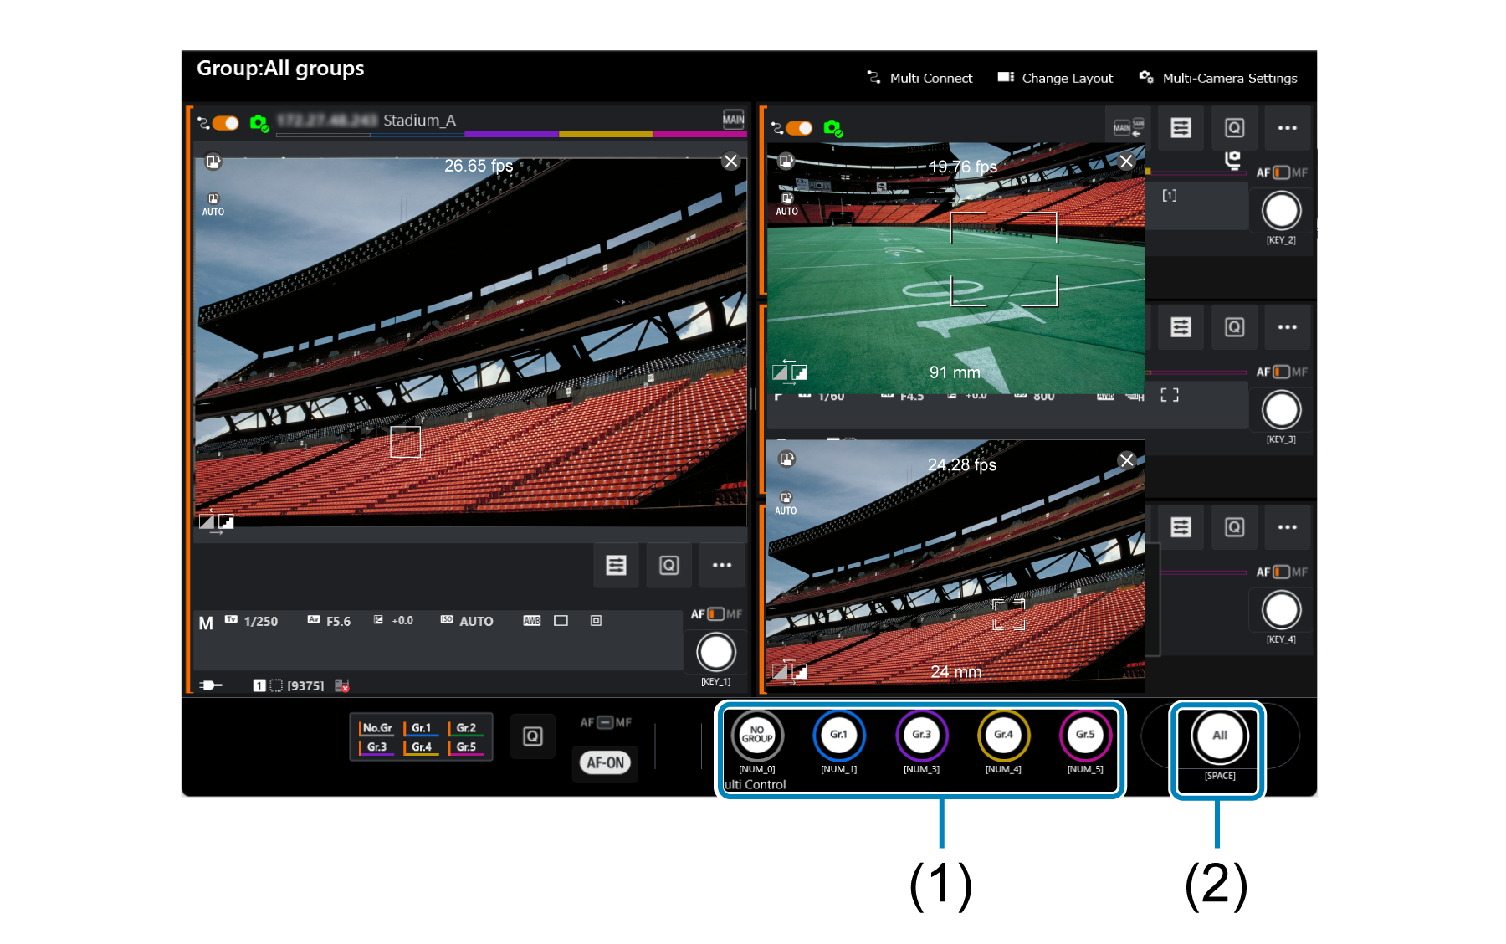Open third camera more options menu
This screenshot has width=1506, height=944.
pyautogui.click(x=1288, y=326)
